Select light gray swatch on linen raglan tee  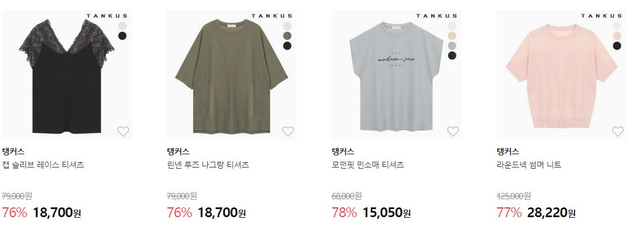tap(287, 26)
